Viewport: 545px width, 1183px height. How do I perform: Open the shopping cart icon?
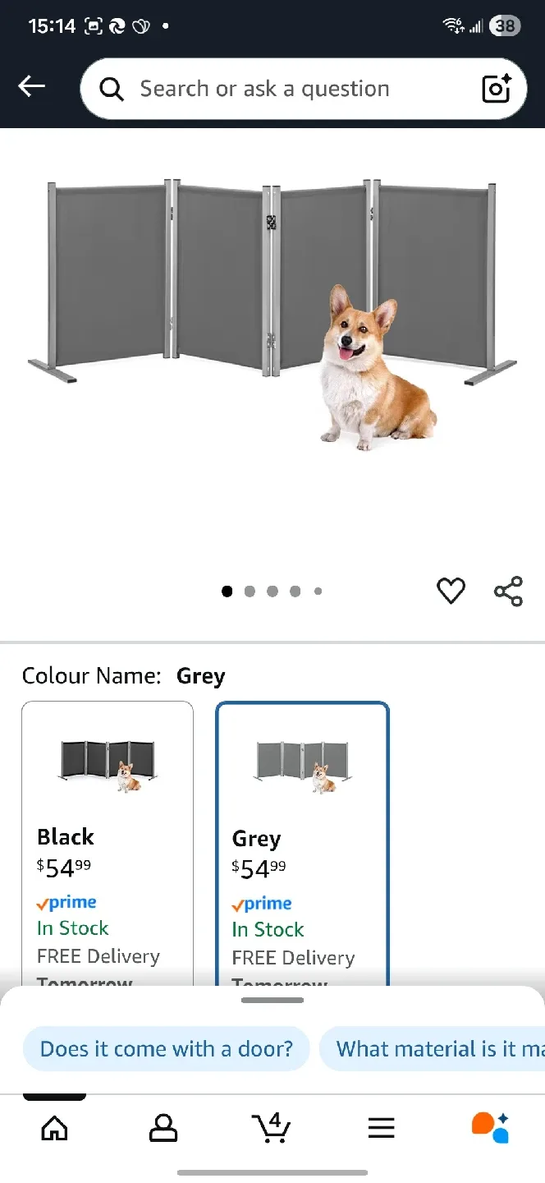[x=272, y=1127]
